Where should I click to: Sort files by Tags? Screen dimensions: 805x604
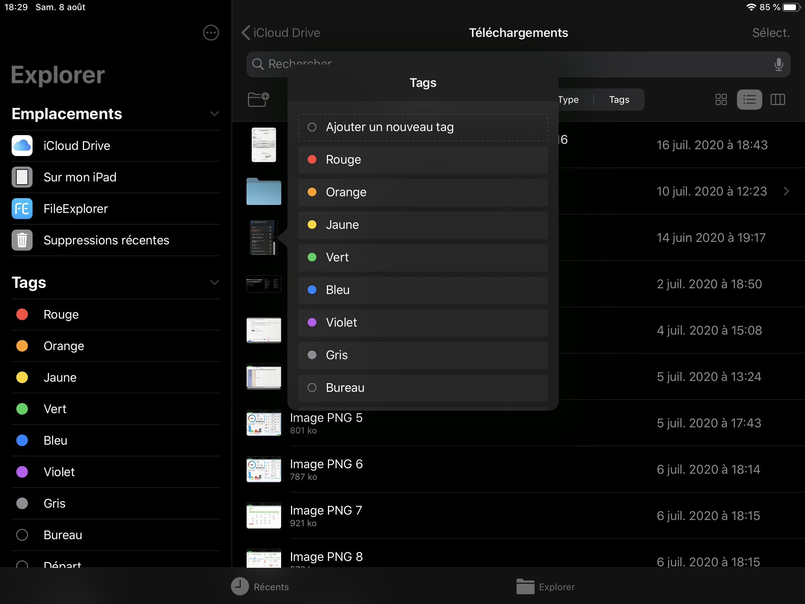click(619, 99)
